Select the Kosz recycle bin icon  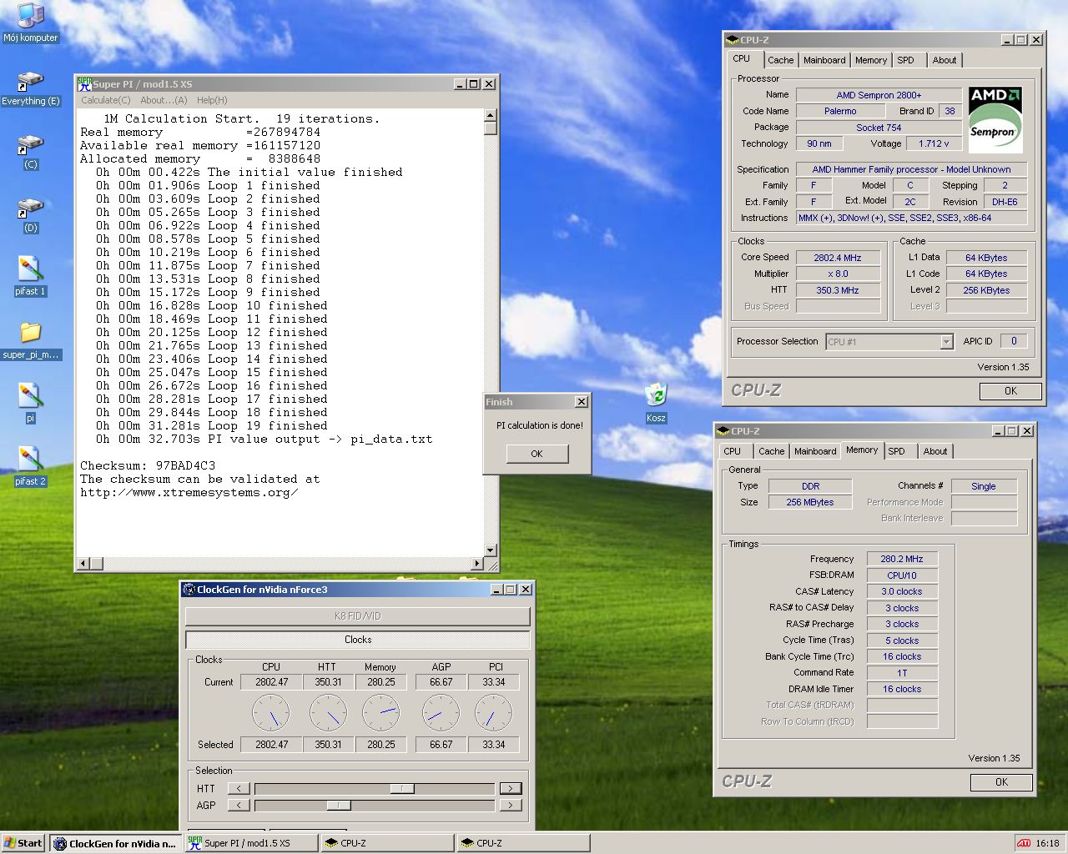pos(656,403)
